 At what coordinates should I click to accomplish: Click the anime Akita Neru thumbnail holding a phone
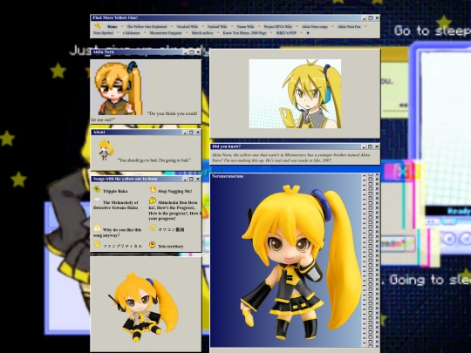(295, 93)
